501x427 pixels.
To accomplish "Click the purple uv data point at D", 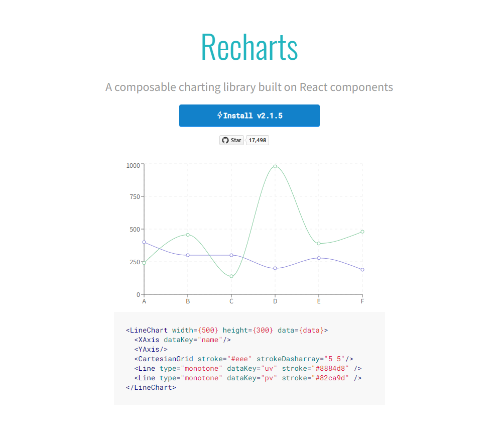I will coord(275,268).
